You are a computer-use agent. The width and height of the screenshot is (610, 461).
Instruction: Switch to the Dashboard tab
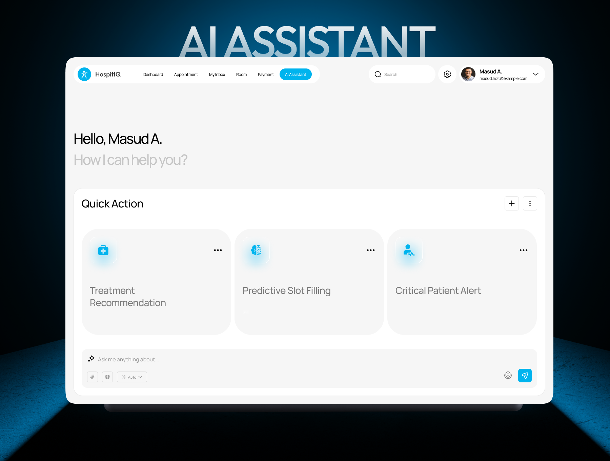tap(153, 74)
